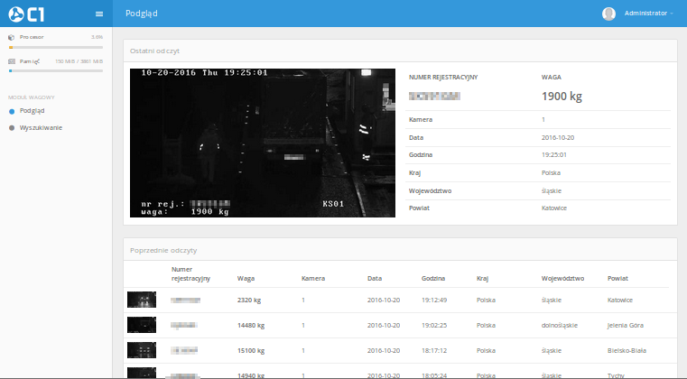Click the 2320 kg weight cell

[x=249, y=300]
